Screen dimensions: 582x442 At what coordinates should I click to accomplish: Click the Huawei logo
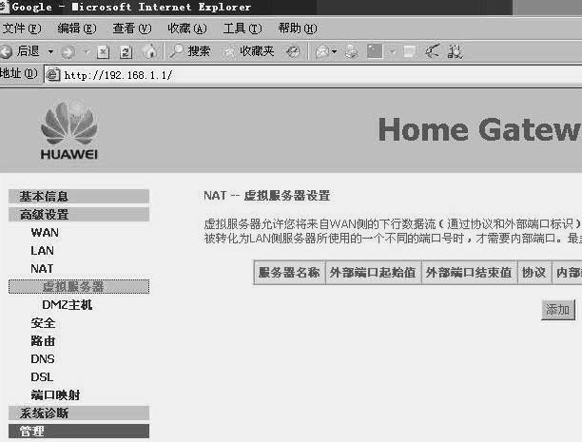pos(69,129)
